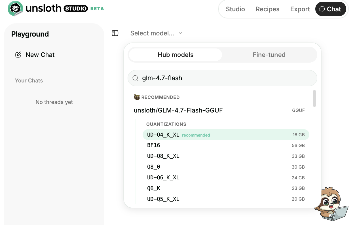Start a New Chat
This screenshot has height=225, width=355.
pos(40,55)
